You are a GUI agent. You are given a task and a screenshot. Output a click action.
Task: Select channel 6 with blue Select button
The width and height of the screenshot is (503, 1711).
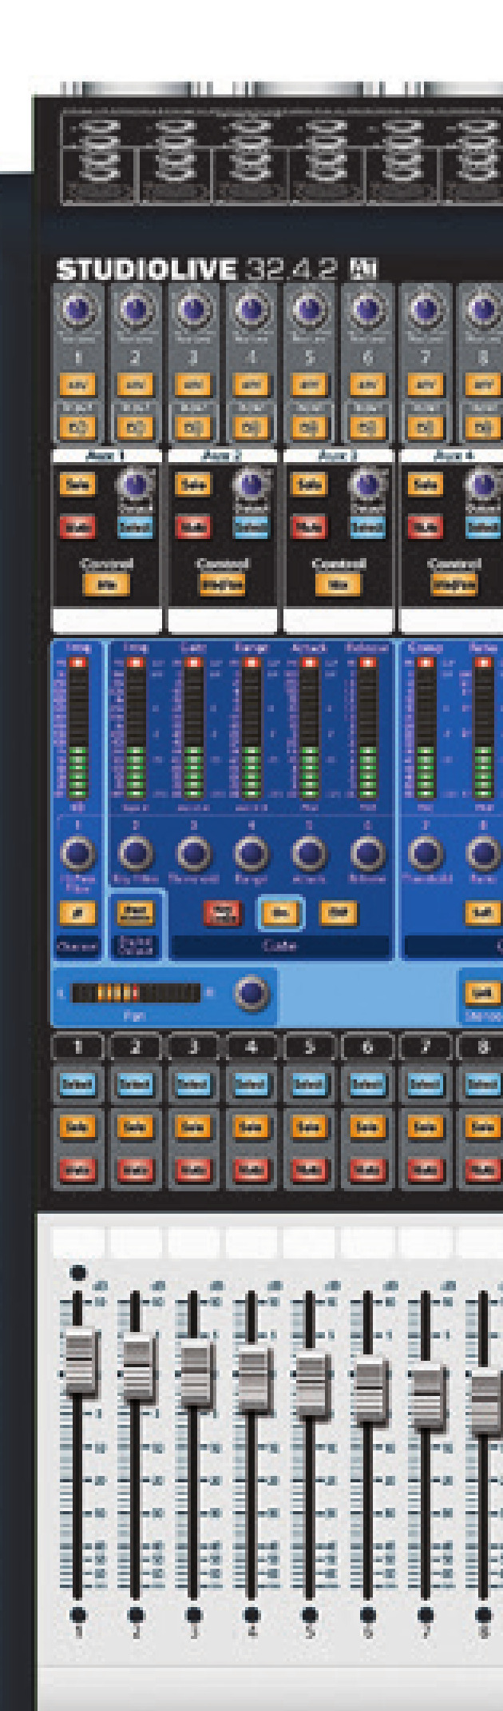click(x=366, y=1084)
